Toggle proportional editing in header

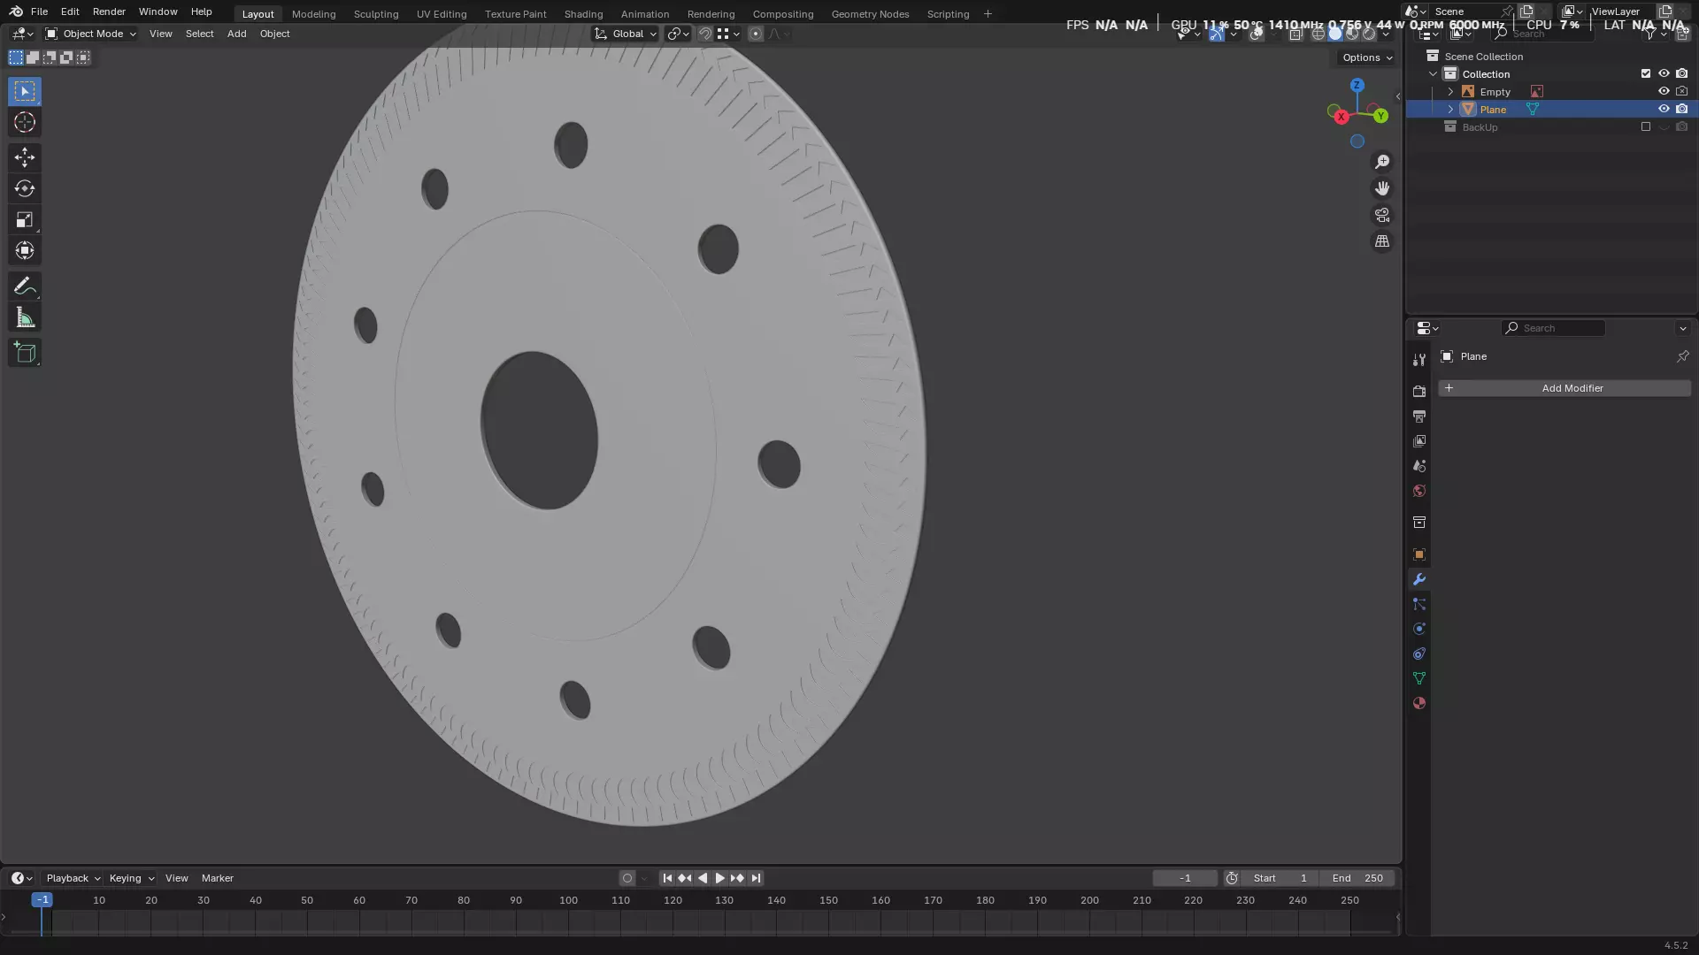[755, 34]
